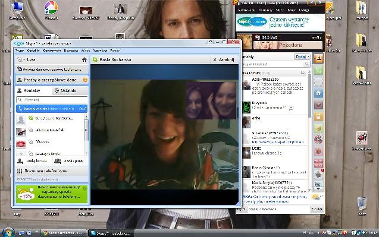Click the self-view video thumbnail
The width and height of the screenshot is (379, 237).
(x=211, y=100)
